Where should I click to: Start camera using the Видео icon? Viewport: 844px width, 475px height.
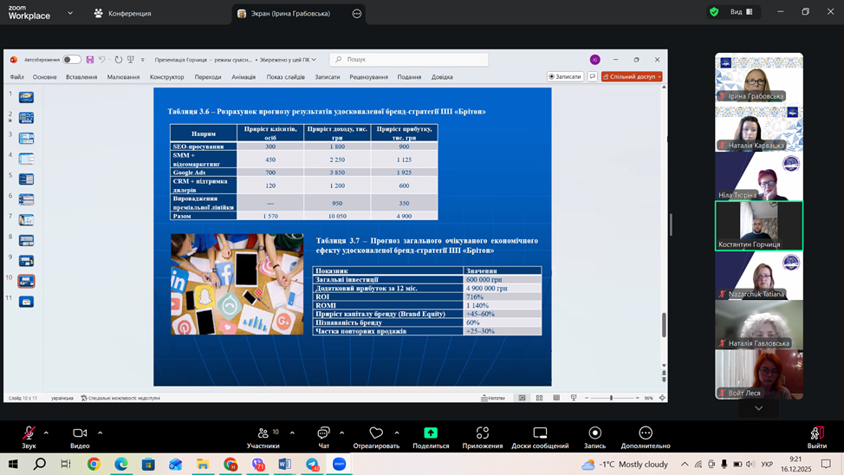80,433
